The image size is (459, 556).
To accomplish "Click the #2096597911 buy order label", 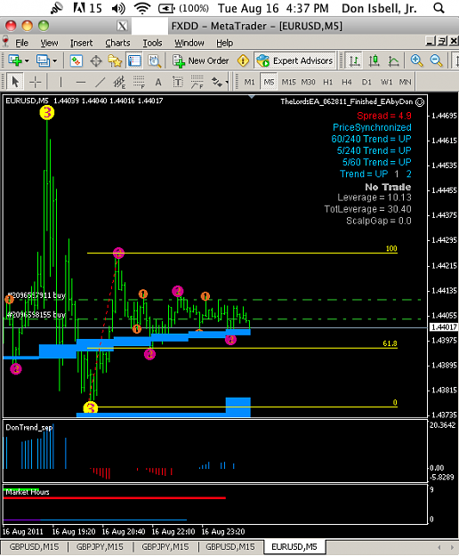I will (36, 295).
